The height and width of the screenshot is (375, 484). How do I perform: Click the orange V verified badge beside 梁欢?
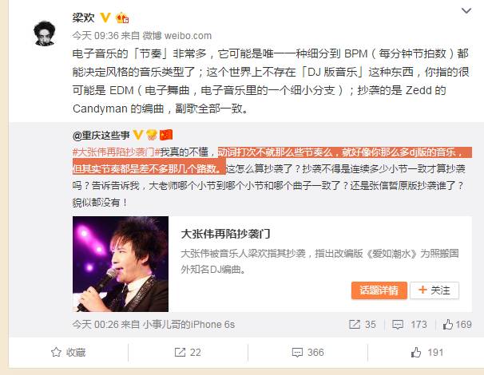105,18
